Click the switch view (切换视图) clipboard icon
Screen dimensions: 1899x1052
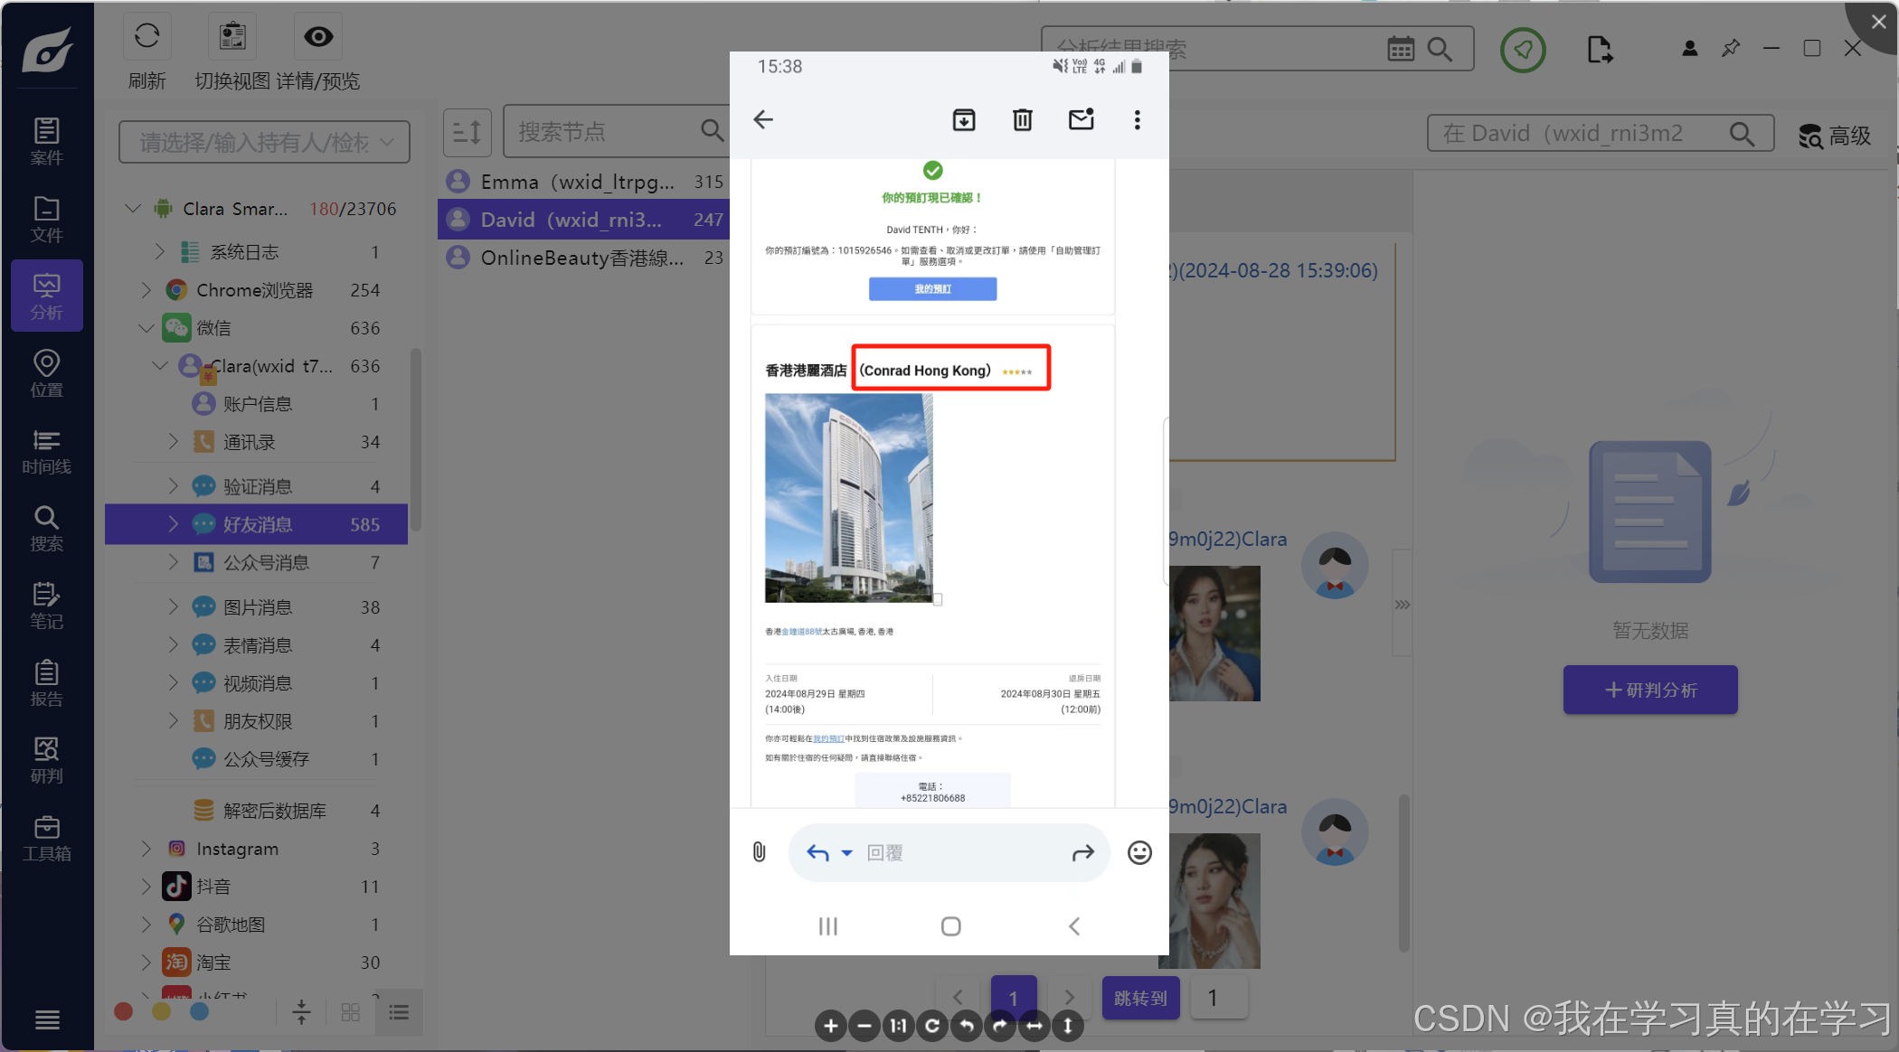[x=232, y=37]
